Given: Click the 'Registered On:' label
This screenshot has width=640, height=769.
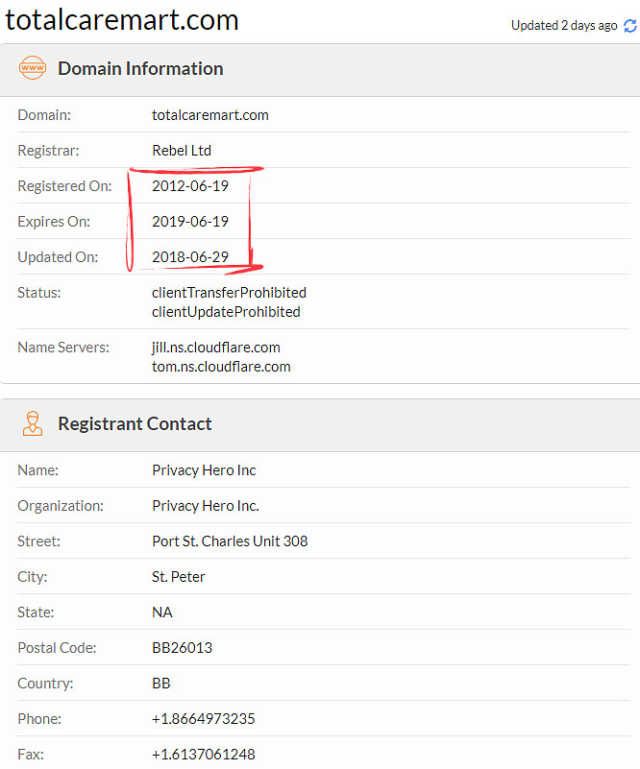Looking at the screenshot, I should tap(64, 186).
